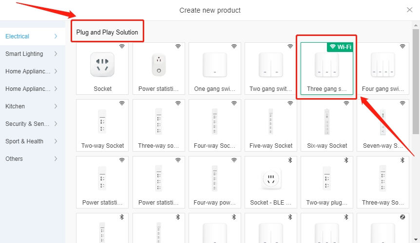
Task: Select the Three gang switch Wi-Fi card
Action: tap(327, 69)
